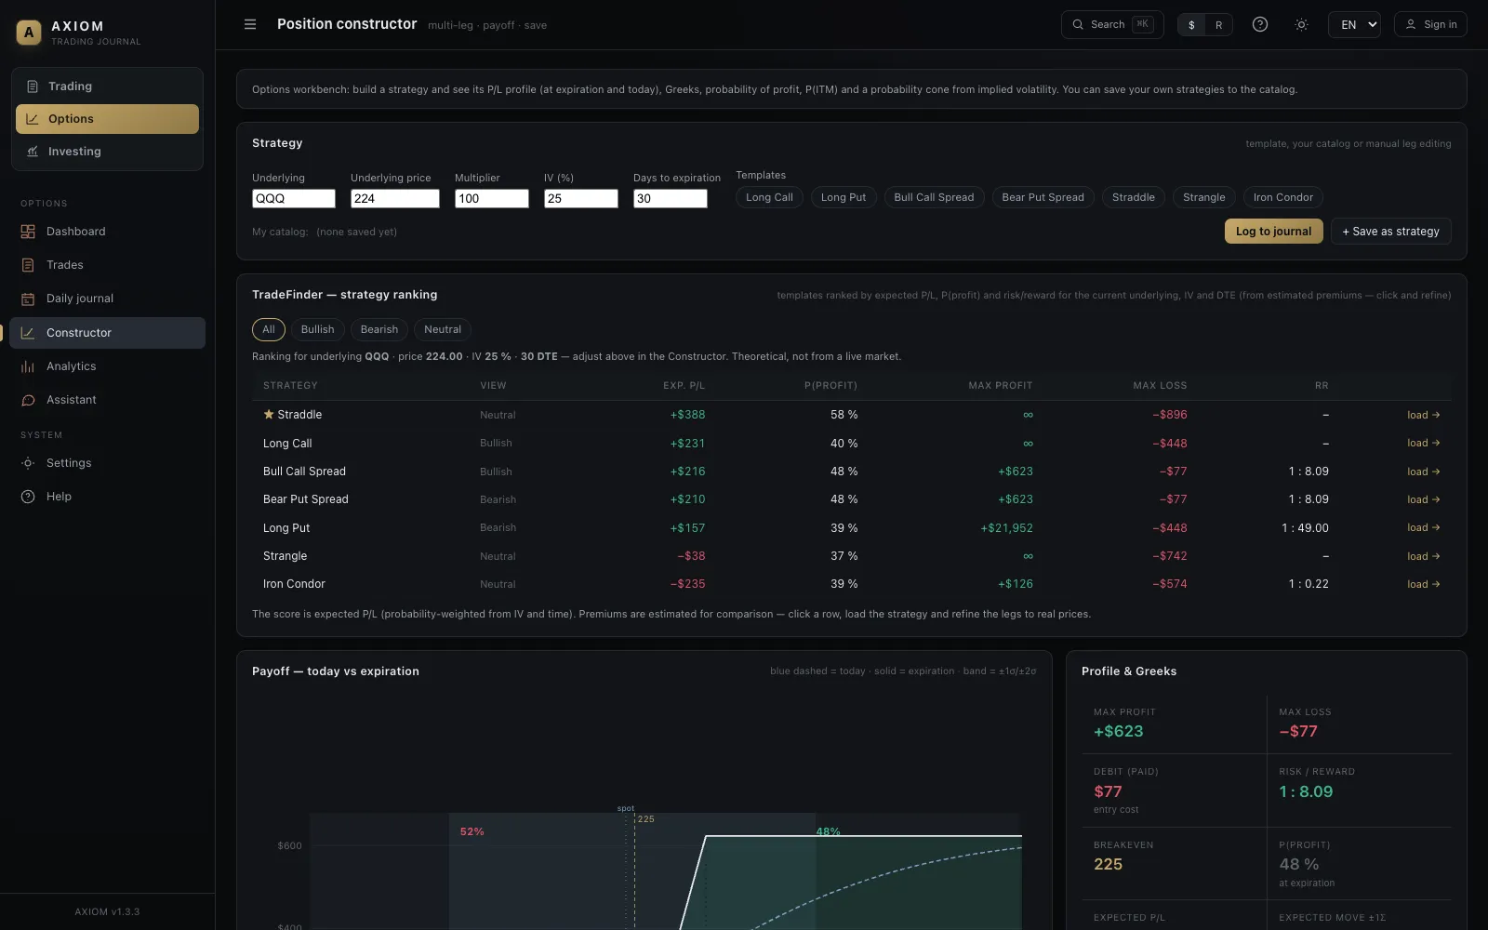Viewport: 1488px width, 930px height.
Task: Apply the Bear Put Spread template
Action: [x=1043, y=197]
